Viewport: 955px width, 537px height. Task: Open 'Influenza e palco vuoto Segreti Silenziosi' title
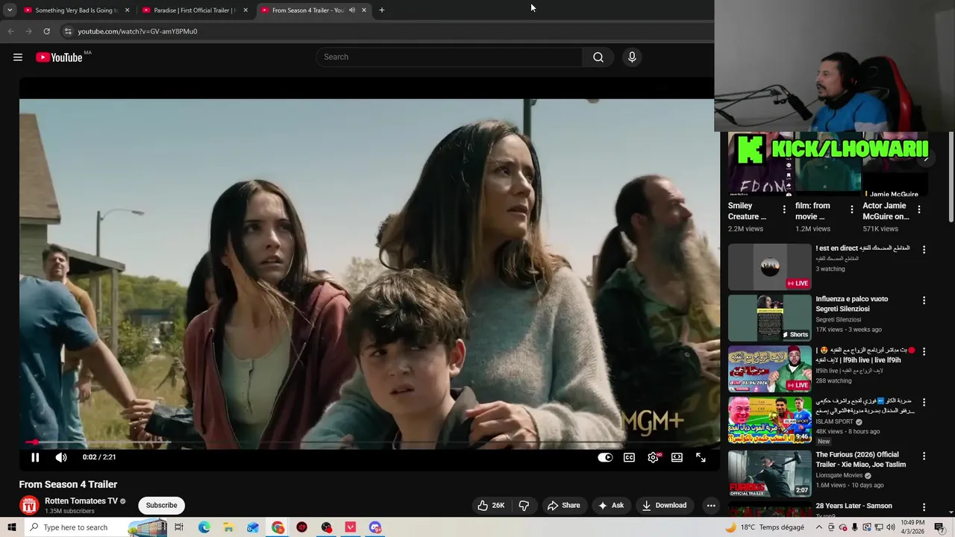[851, 304]
